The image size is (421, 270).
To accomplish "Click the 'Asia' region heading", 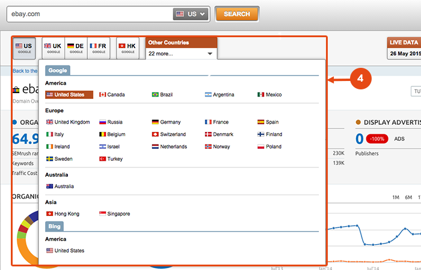I will (51, 202).
